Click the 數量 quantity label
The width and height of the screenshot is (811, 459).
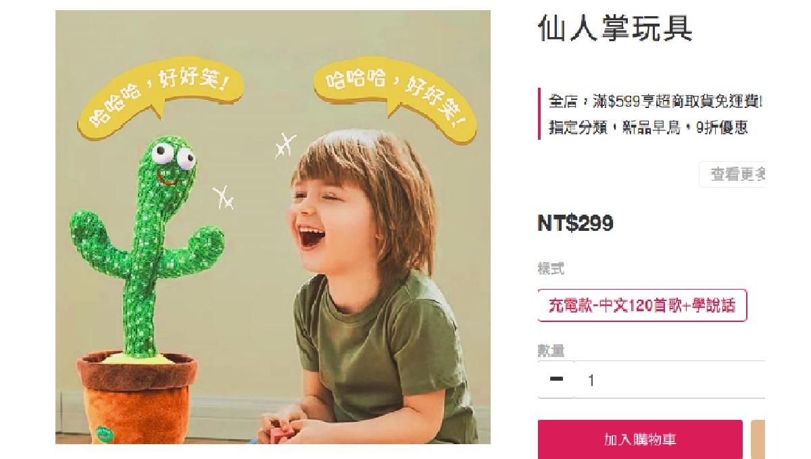551,350
